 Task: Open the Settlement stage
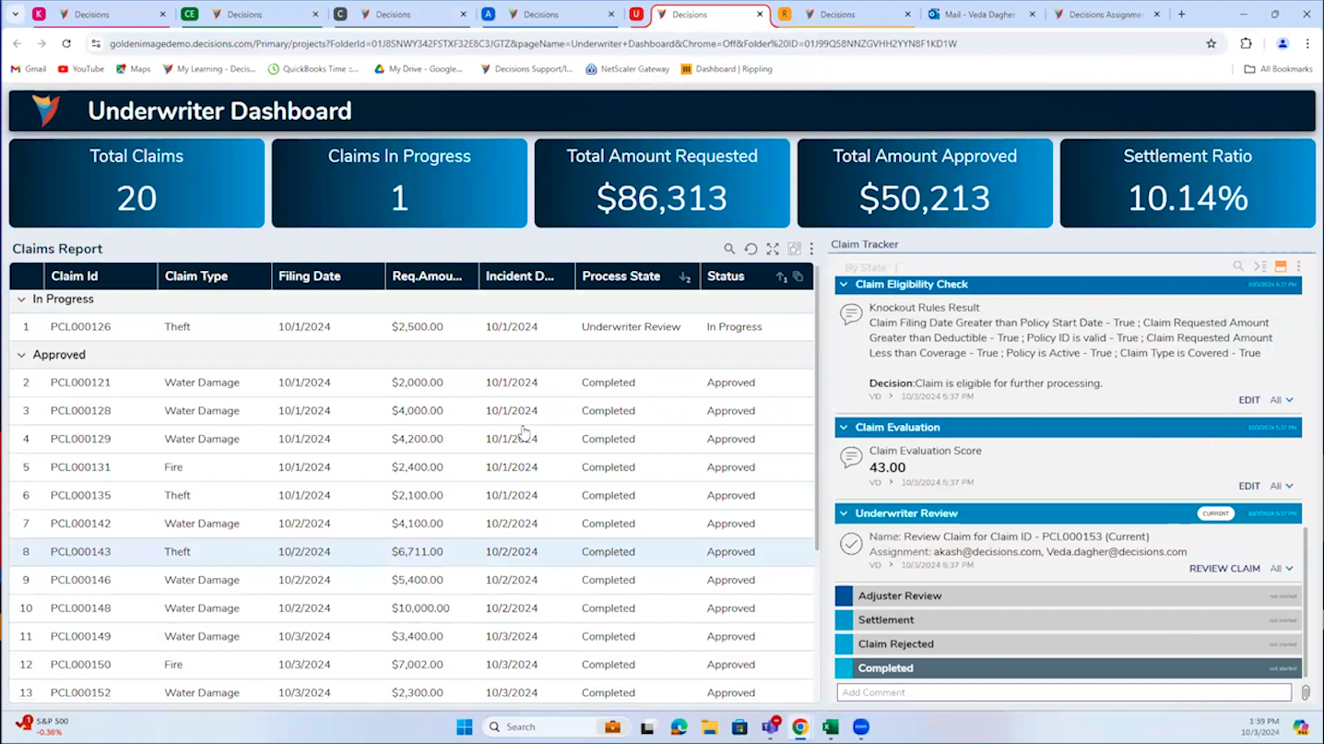1068,620
